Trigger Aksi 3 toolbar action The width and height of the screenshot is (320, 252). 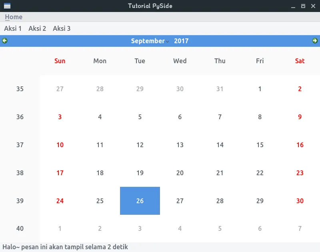(x=62, y=28)
